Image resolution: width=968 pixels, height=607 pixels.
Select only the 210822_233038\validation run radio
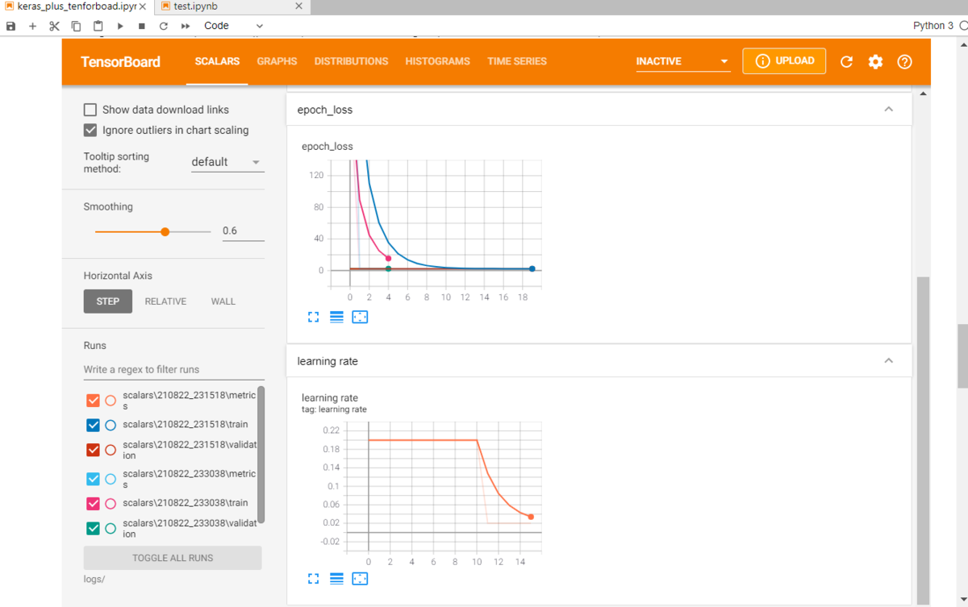[111, 528]
